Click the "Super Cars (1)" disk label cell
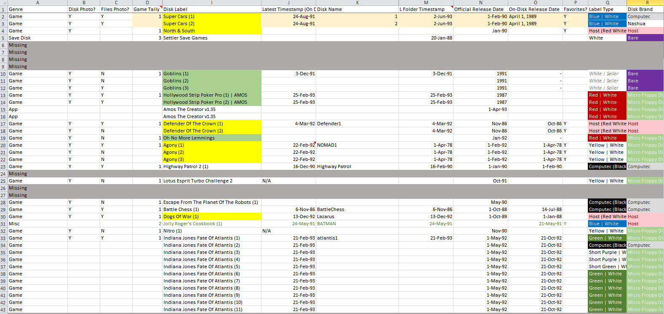The image size is (664, 314). pos(211,16)
